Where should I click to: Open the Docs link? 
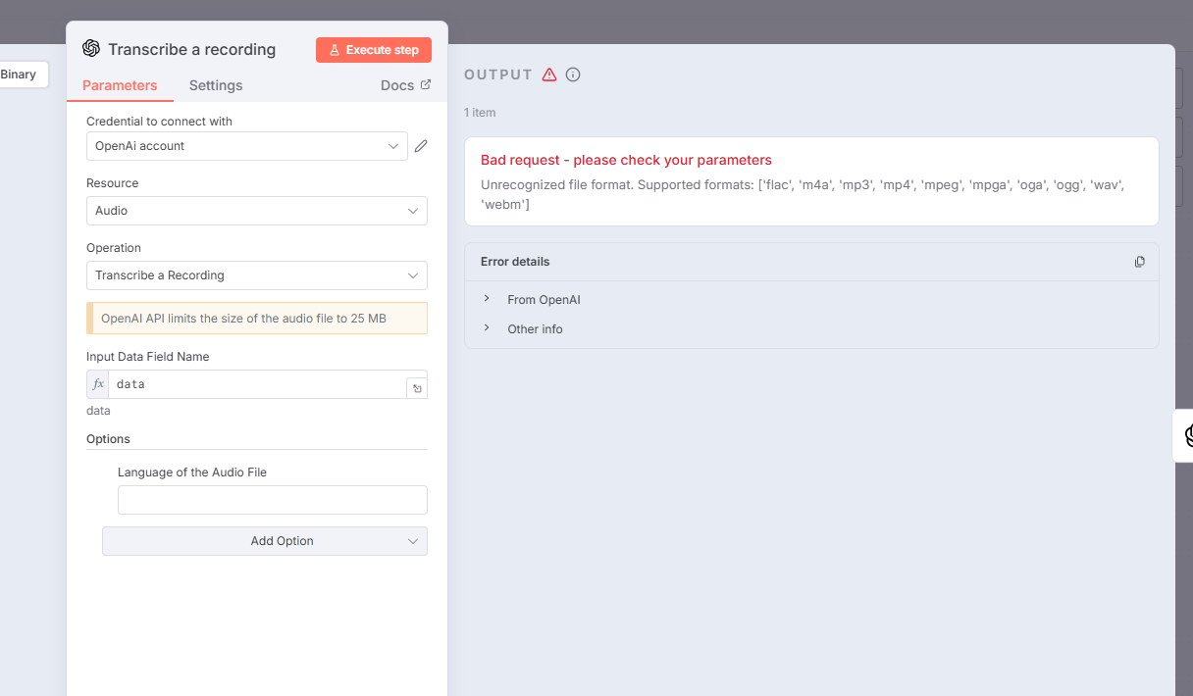coord(405,85)
